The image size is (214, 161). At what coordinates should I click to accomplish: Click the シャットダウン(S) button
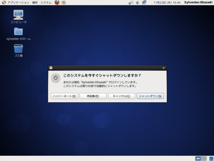point(150,96)
